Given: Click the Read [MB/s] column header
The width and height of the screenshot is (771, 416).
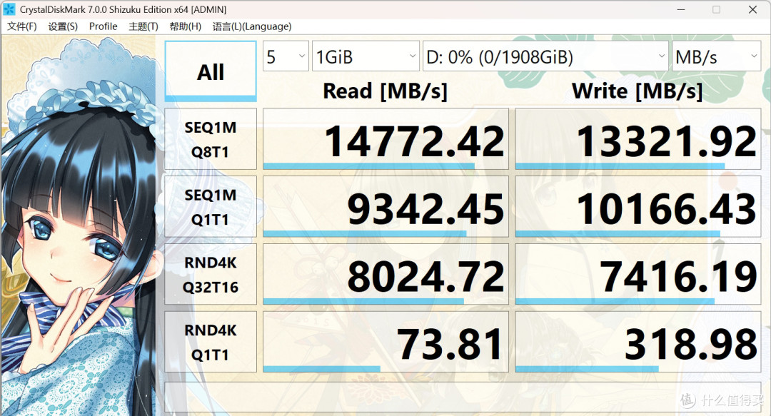Looking at the screenshot, I should [x=385, y=91].
